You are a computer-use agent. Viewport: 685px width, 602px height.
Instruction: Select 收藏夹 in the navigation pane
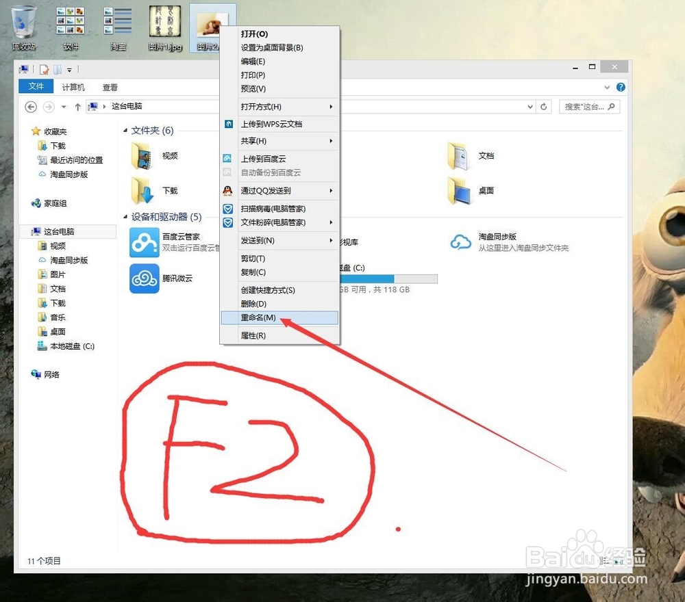click(55, 131)
